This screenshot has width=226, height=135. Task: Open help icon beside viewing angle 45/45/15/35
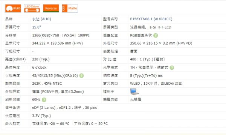pos(81,76)
